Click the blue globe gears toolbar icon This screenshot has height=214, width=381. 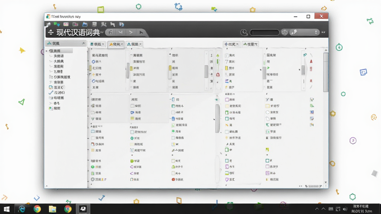(122, 24)
